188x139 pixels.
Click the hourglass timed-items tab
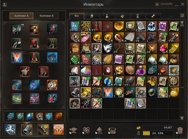click(138, 16)
